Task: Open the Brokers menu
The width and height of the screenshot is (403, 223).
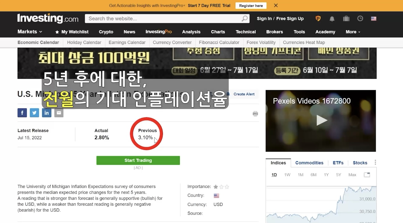Action: point(274,32)
